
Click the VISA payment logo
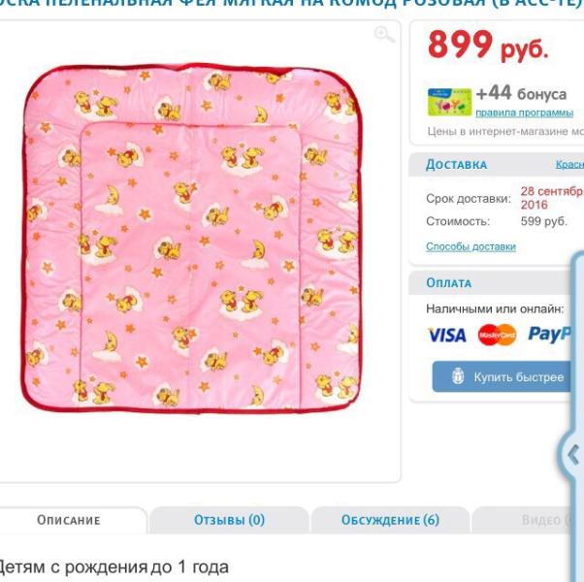(447, 335)
